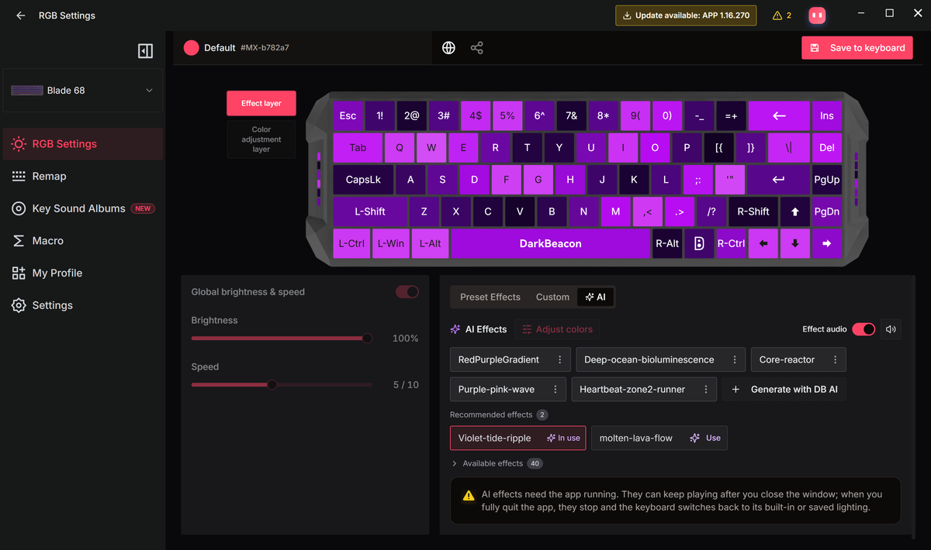Select the Violet-tide-ripple effect
This screenshot has width=931, height=550.
click(x=520, y=438)
